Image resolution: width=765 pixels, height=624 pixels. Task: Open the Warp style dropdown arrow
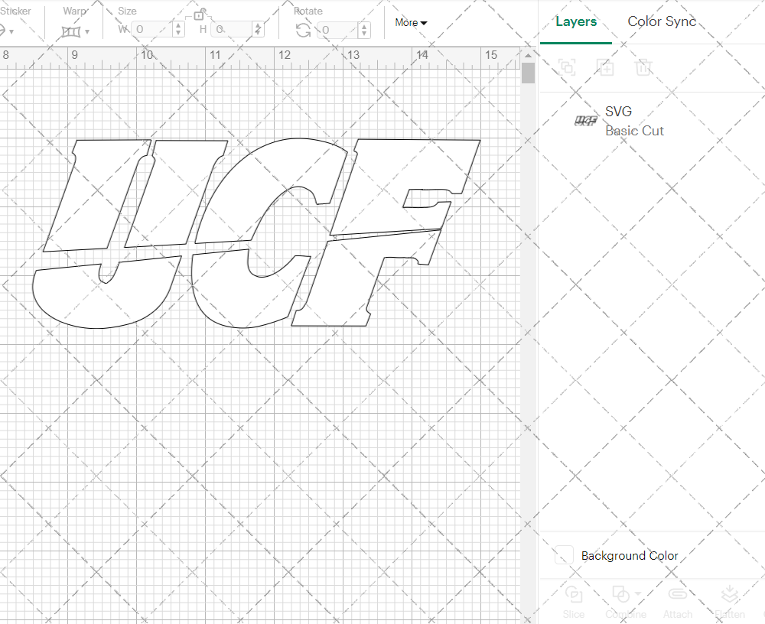[88, 31]
